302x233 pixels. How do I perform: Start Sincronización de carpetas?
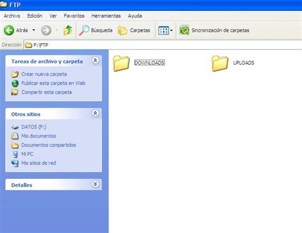pyautogui.click(x=214, y=31)
